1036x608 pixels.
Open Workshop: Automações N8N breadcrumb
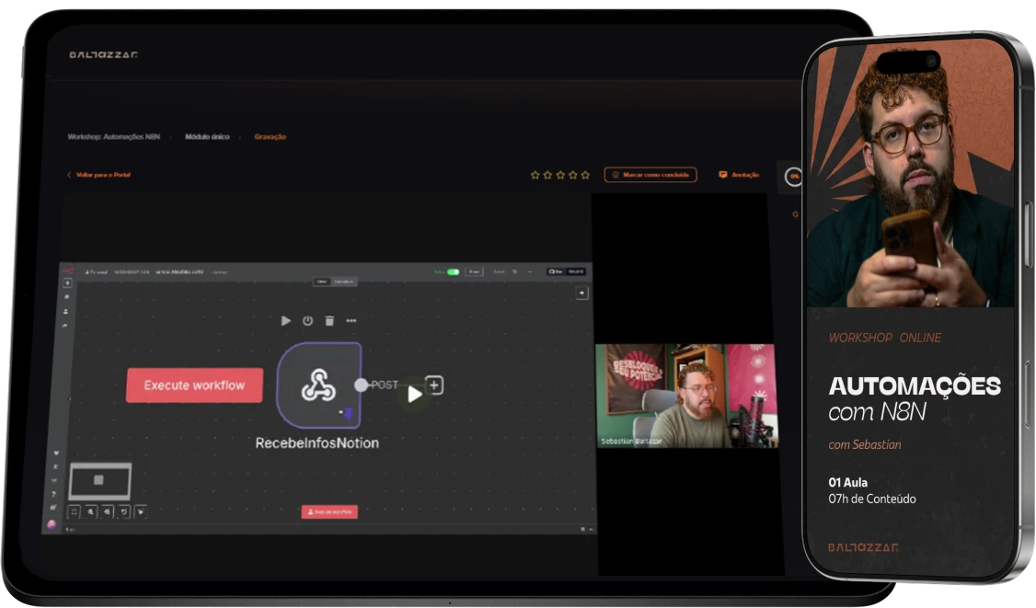click(x=114, y=137)
